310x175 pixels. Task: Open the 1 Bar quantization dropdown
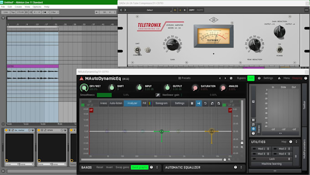54,12
